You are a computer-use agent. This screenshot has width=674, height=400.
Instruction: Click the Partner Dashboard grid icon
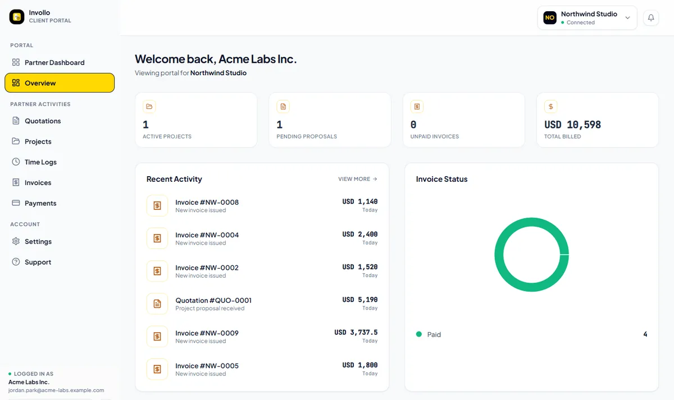click(x=16, y=62)
